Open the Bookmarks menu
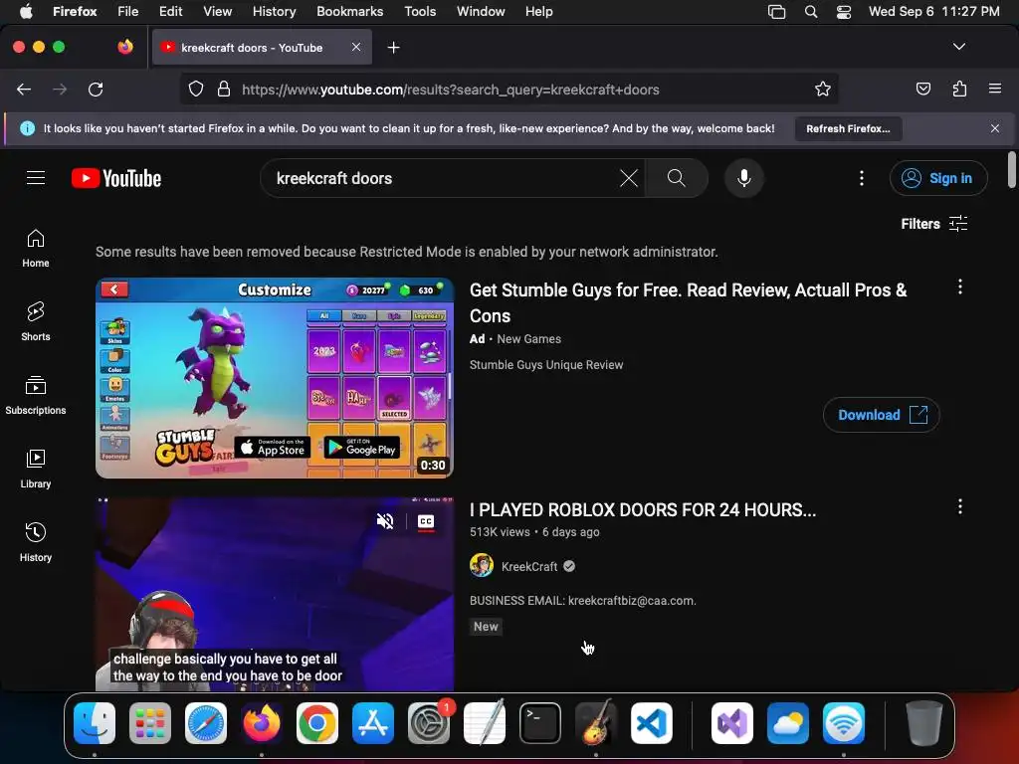This screenshot has width=1019, height=764. [x=349, y=11]
